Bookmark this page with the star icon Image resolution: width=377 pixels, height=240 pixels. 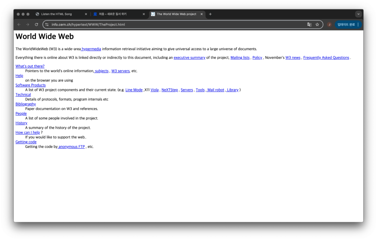pyautogui.click(x=317, y=25)
